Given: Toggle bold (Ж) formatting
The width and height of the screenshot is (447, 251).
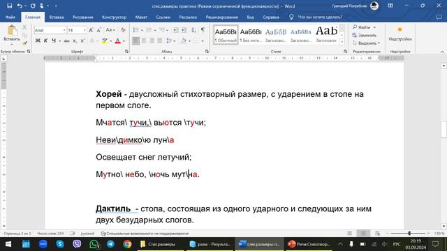Looking at the screenshot, I should [x=38, y=41].
